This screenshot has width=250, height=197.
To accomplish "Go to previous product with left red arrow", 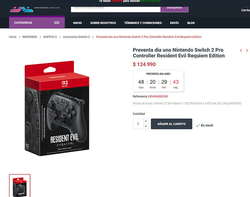I will coord(241,51).
